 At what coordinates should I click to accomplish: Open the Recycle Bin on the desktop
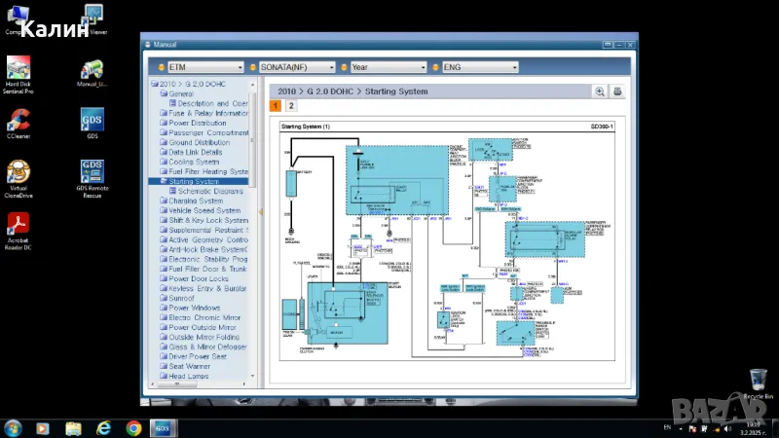click(x=758, y=382)
